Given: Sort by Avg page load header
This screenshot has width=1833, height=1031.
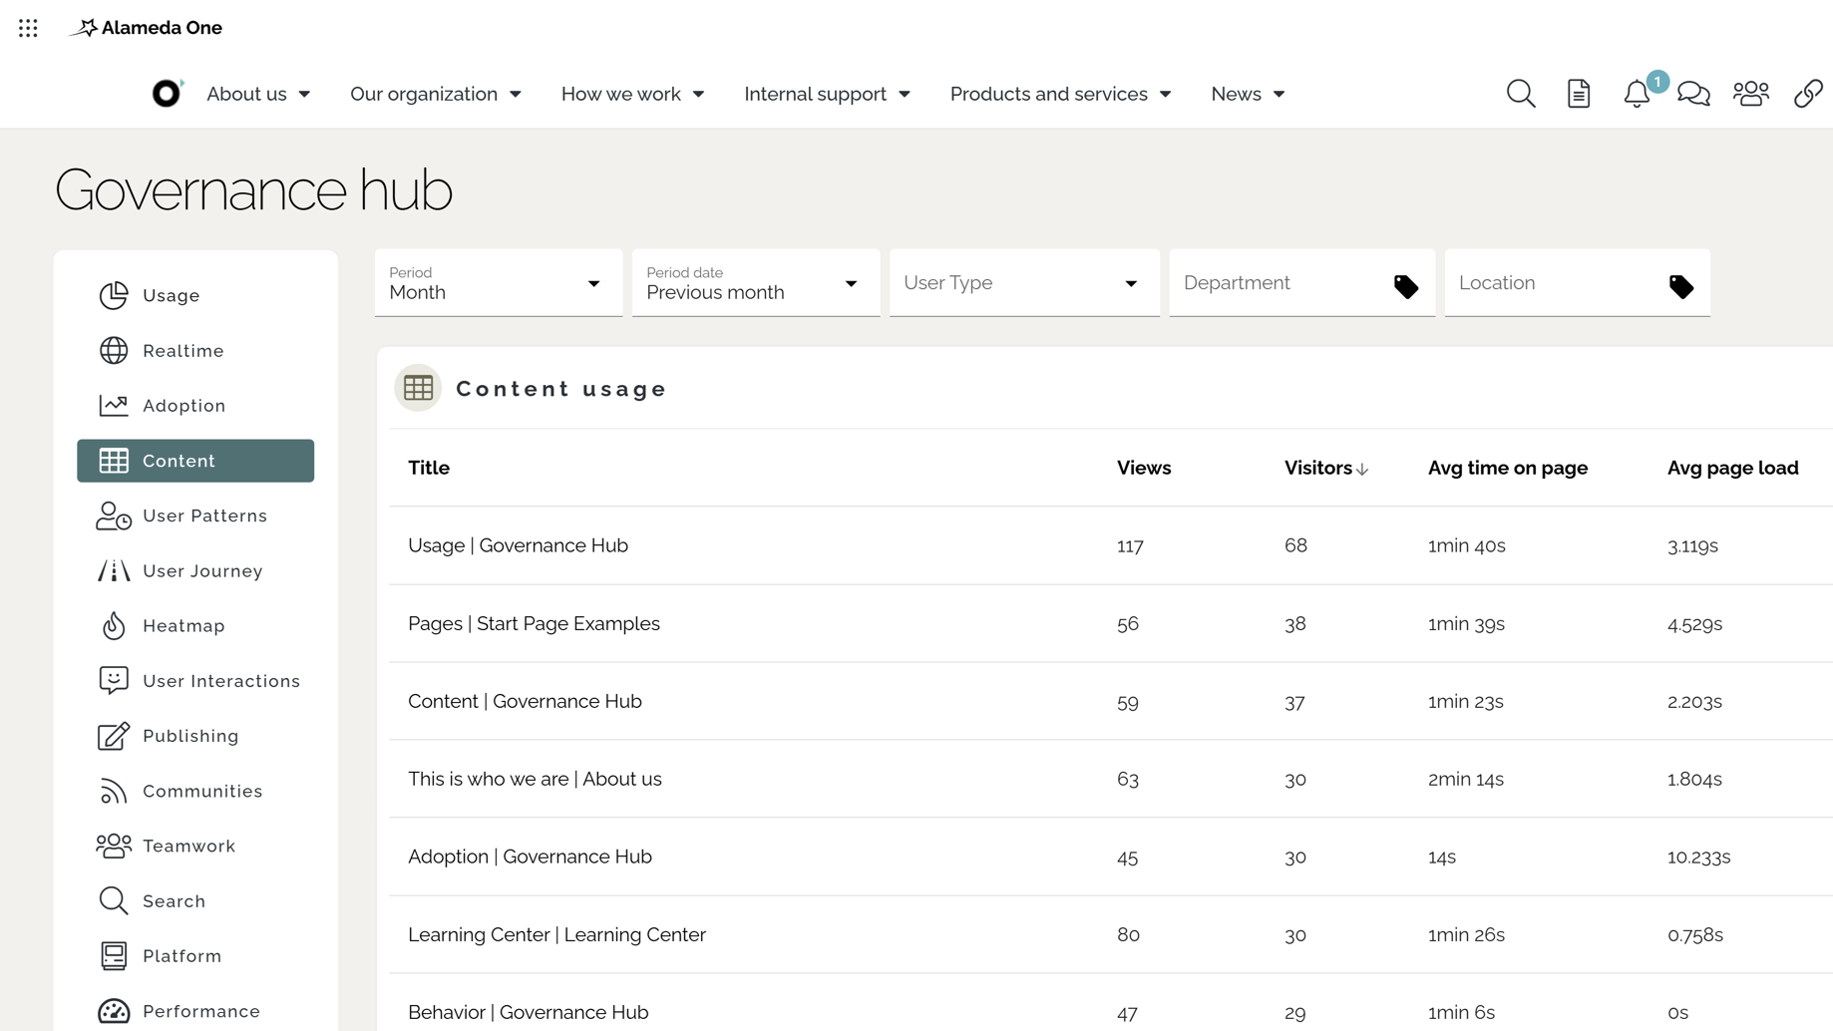Looking at the screenshot, I should tap(1733, 468).
